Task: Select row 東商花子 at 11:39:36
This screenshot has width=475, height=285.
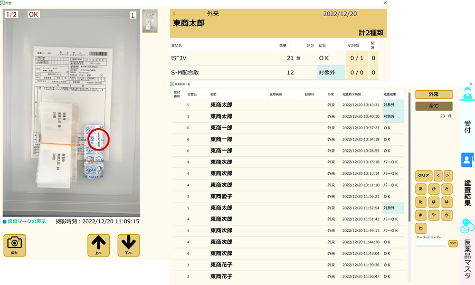Action: click(x=288, y=265)
